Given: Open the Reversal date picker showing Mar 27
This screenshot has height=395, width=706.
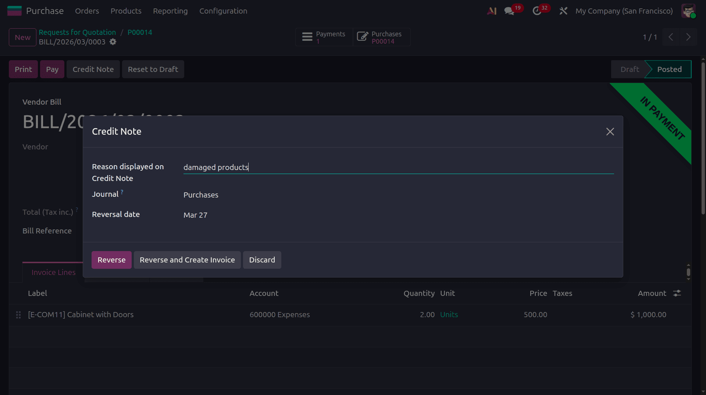Looking at the screenshot, I should [x=195, y=215].
